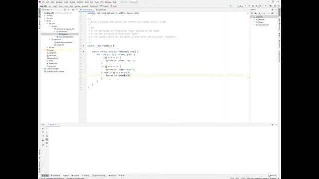
Task: Expand External Libraries node
Action: (43, 69)
